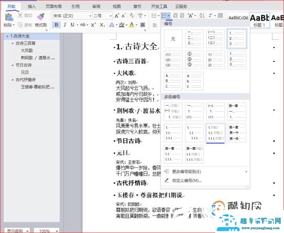
Task: Decrease font size with the smaller A icon
Action: click(x=124, y=16)
